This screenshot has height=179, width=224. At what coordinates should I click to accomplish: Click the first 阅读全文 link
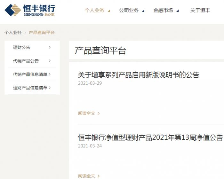coord(87,113)
